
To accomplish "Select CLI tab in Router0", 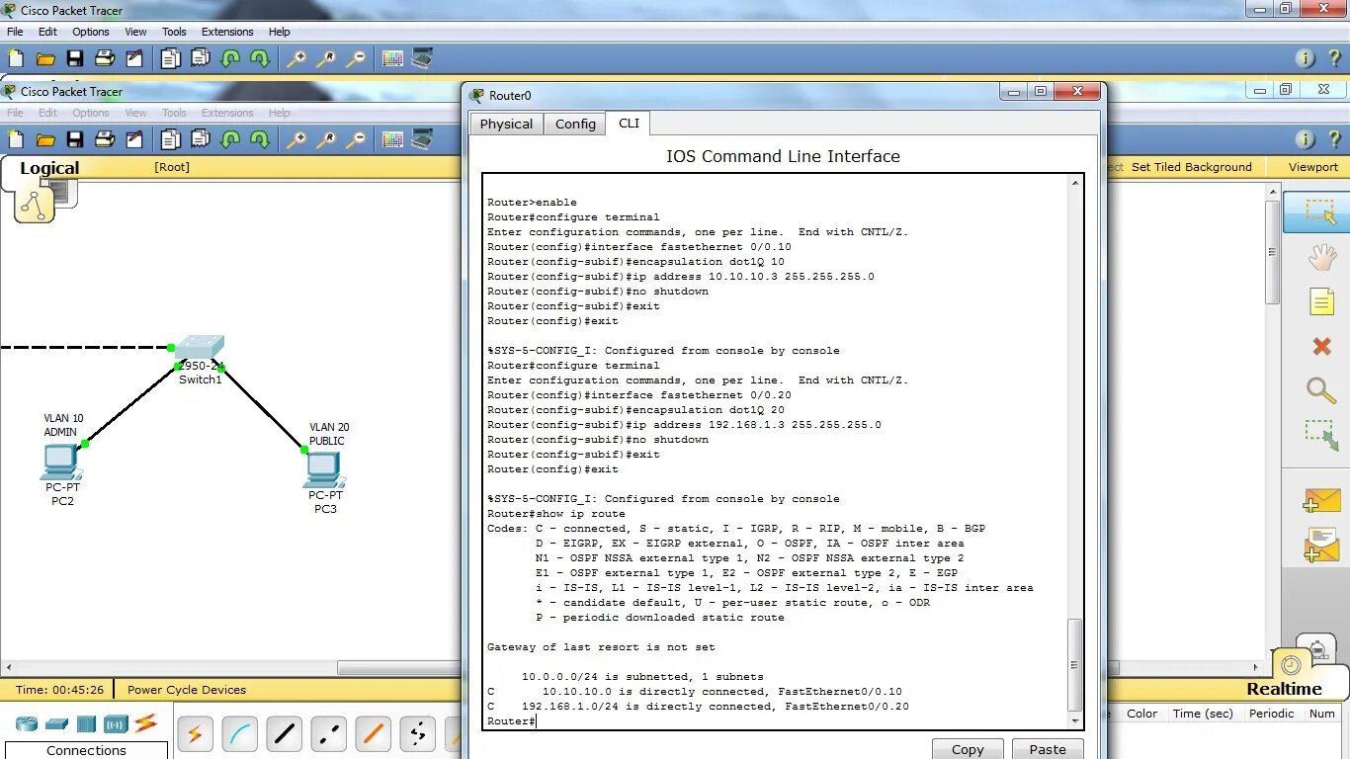I will point(629,123).
